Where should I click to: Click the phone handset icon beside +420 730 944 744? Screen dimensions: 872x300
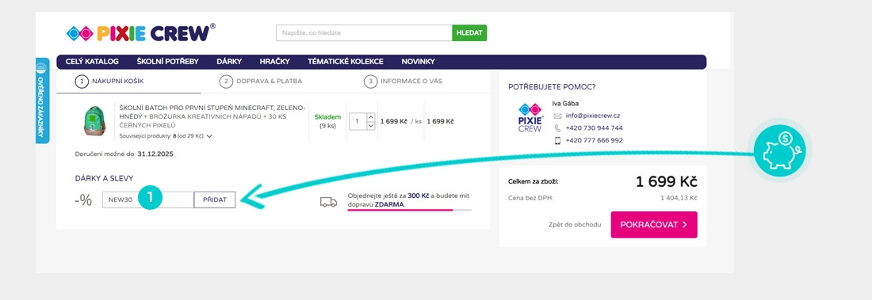[x=558, y=127]
